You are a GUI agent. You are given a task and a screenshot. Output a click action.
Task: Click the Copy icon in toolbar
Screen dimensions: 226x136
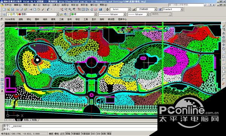tap(35, 9)
